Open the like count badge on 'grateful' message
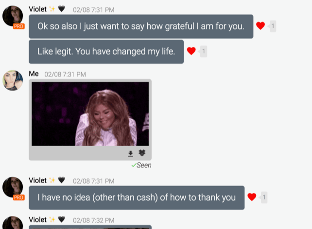This screenshot has width=312, height=229. (273, 26)
